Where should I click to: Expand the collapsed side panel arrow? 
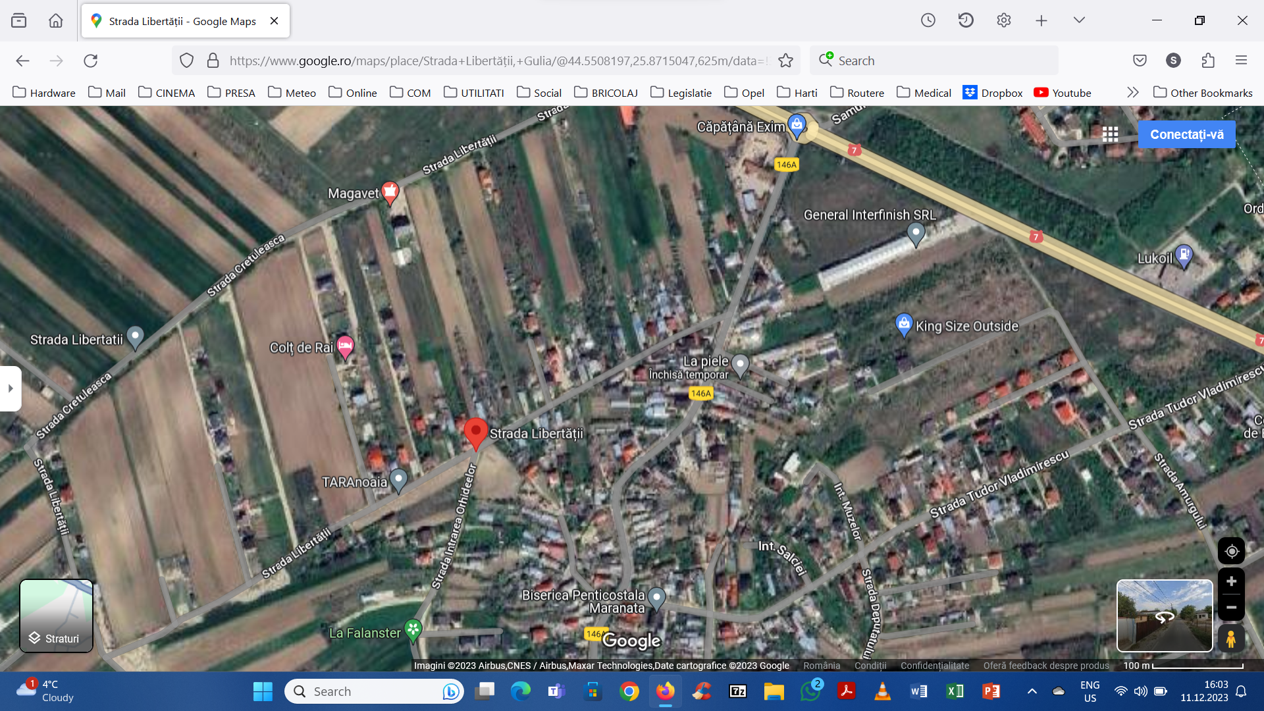coord(11,388)
